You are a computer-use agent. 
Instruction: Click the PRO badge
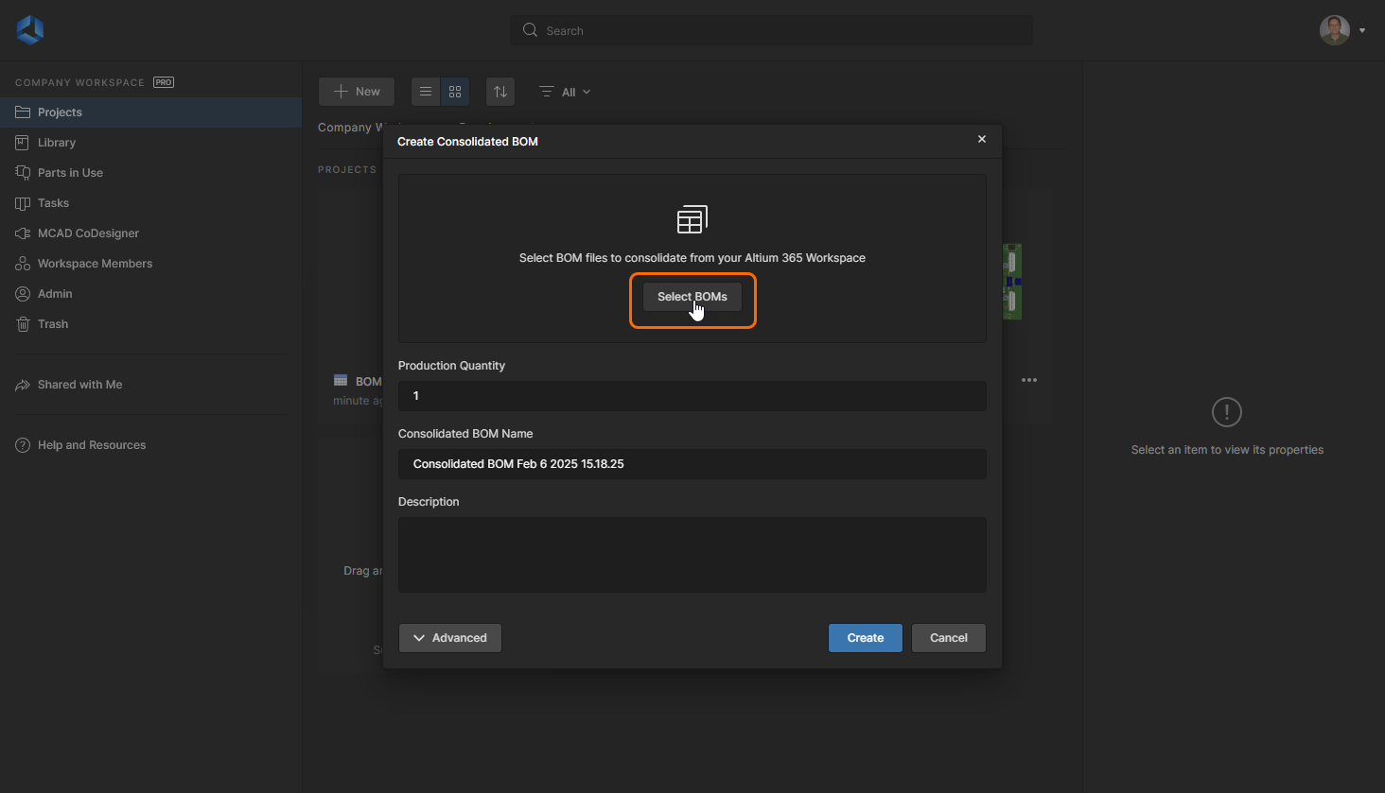coord(164,82)
